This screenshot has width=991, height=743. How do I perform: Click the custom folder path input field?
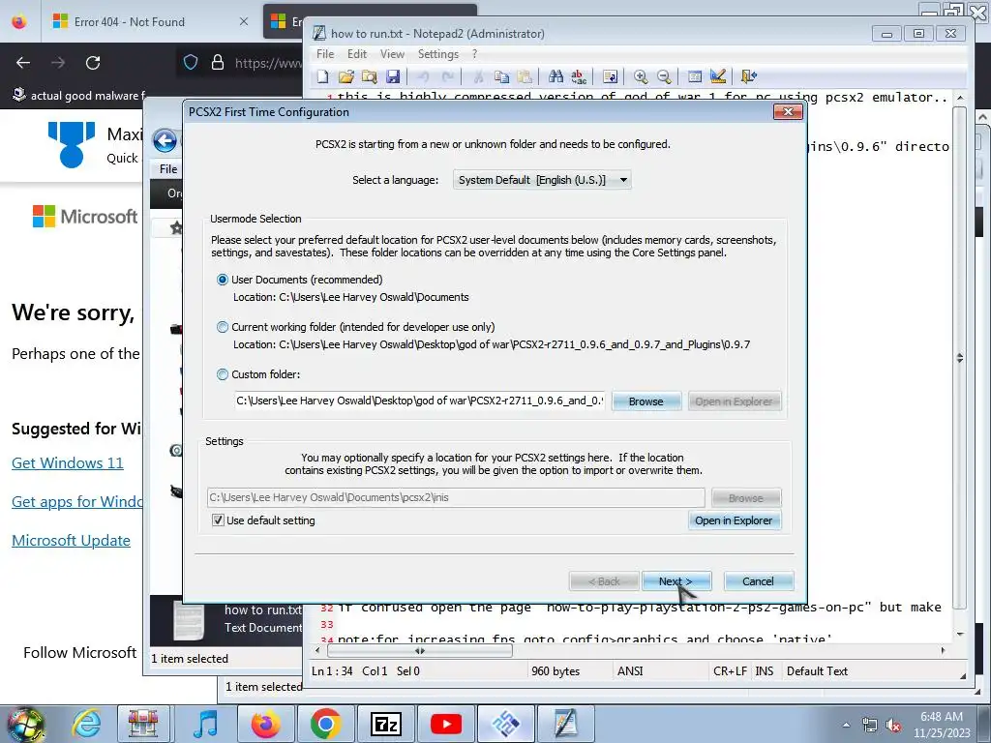pyautogui.click(x=420, y=401)
